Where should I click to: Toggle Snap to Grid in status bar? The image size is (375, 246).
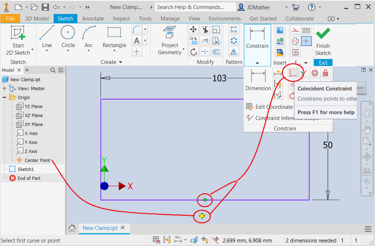tap(157, 240)
